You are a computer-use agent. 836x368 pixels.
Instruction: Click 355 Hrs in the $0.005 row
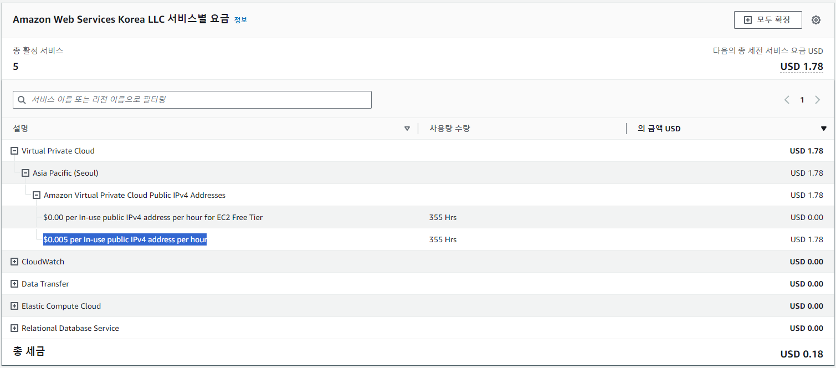click(x=443, y=239)
